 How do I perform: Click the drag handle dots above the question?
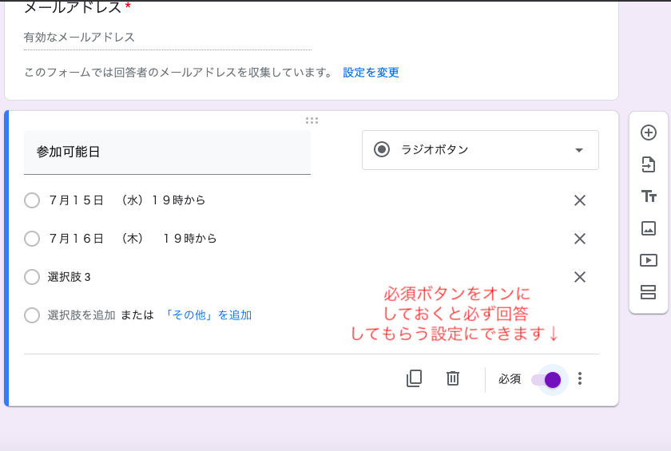312,121
